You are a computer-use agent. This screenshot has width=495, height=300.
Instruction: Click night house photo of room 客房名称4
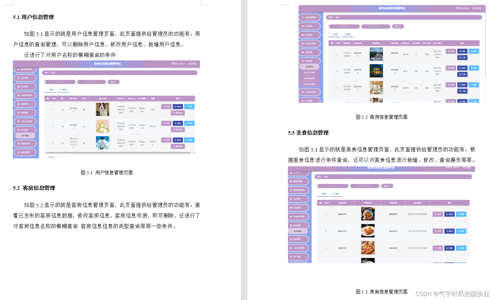[376, 71]
